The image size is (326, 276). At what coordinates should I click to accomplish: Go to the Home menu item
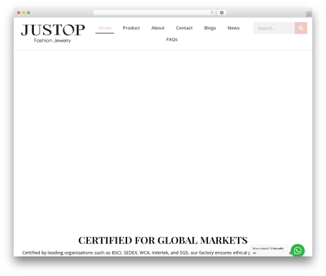[x=104, y=28]
